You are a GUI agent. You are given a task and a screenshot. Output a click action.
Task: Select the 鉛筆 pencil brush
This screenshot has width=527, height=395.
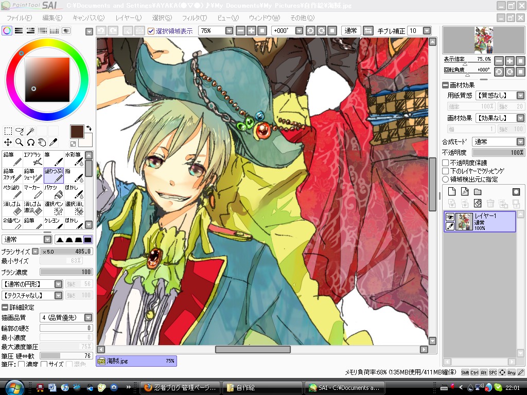pos(12,159)
